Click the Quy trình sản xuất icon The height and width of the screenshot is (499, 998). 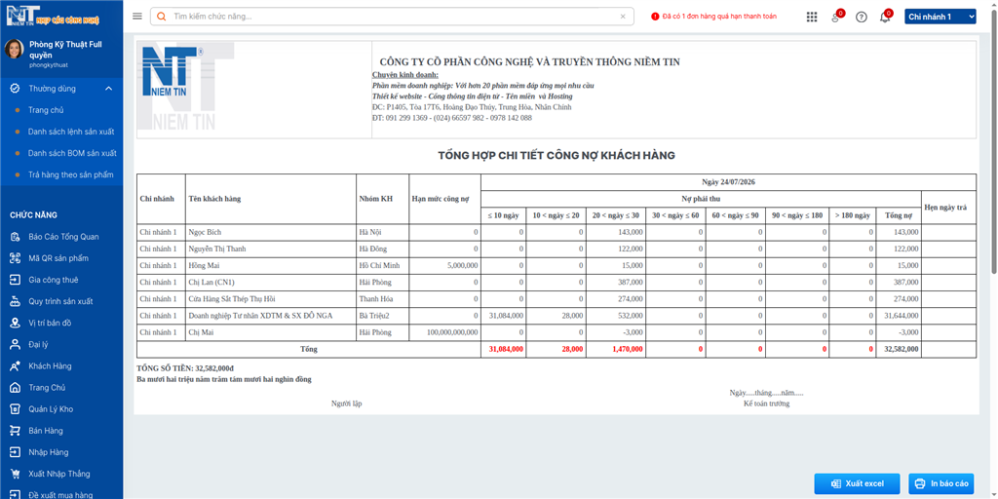pos(15,302)
